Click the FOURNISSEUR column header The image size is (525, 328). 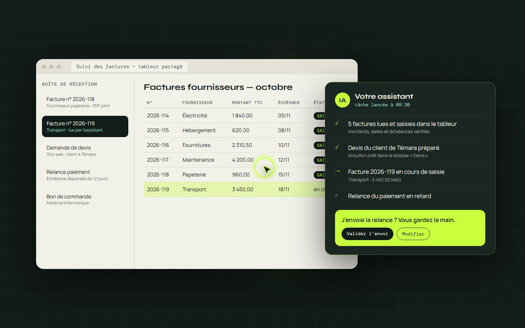pos(198,103)
